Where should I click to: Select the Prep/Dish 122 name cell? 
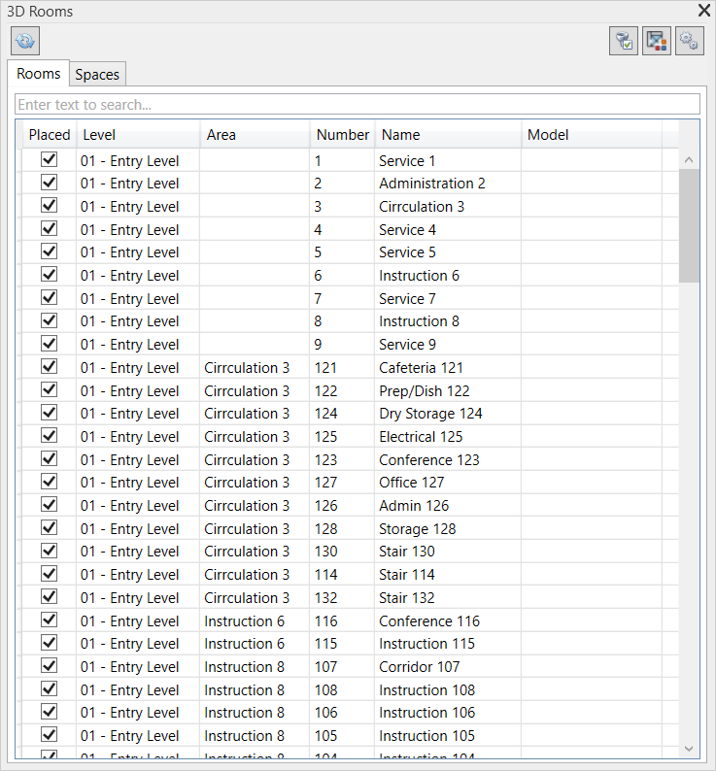click(x=448, y=391)
